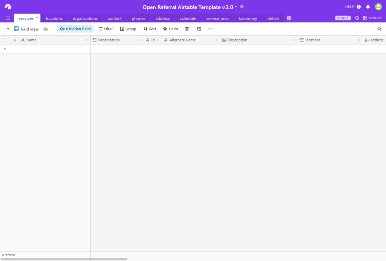Open the tables list hamburger menu
The width and height of the screenshot is (386, 261).
coord(8,18)
